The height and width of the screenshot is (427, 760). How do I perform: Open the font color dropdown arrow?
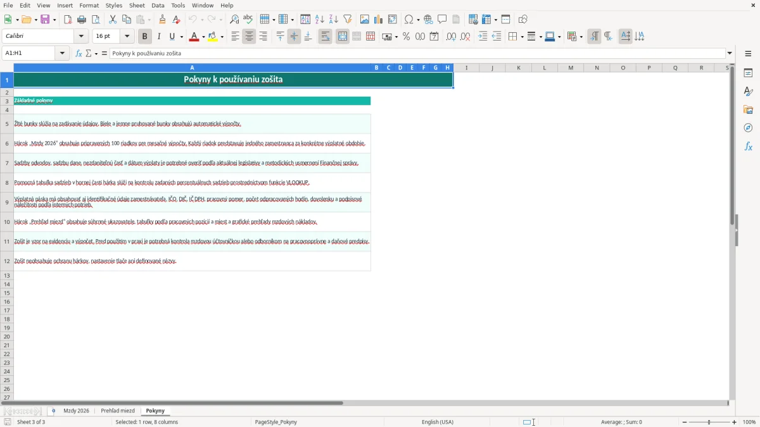click(203, 37)
